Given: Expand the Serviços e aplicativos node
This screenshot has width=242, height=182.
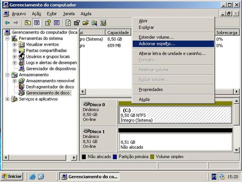Looking at the screenshot, I should [x=7, y=99].
